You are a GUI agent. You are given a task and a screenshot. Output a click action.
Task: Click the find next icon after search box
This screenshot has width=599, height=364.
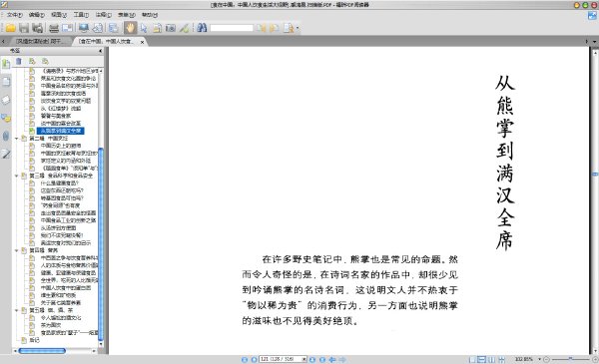pos(274,28)
